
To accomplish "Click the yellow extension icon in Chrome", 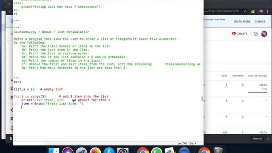I will 253,11.
